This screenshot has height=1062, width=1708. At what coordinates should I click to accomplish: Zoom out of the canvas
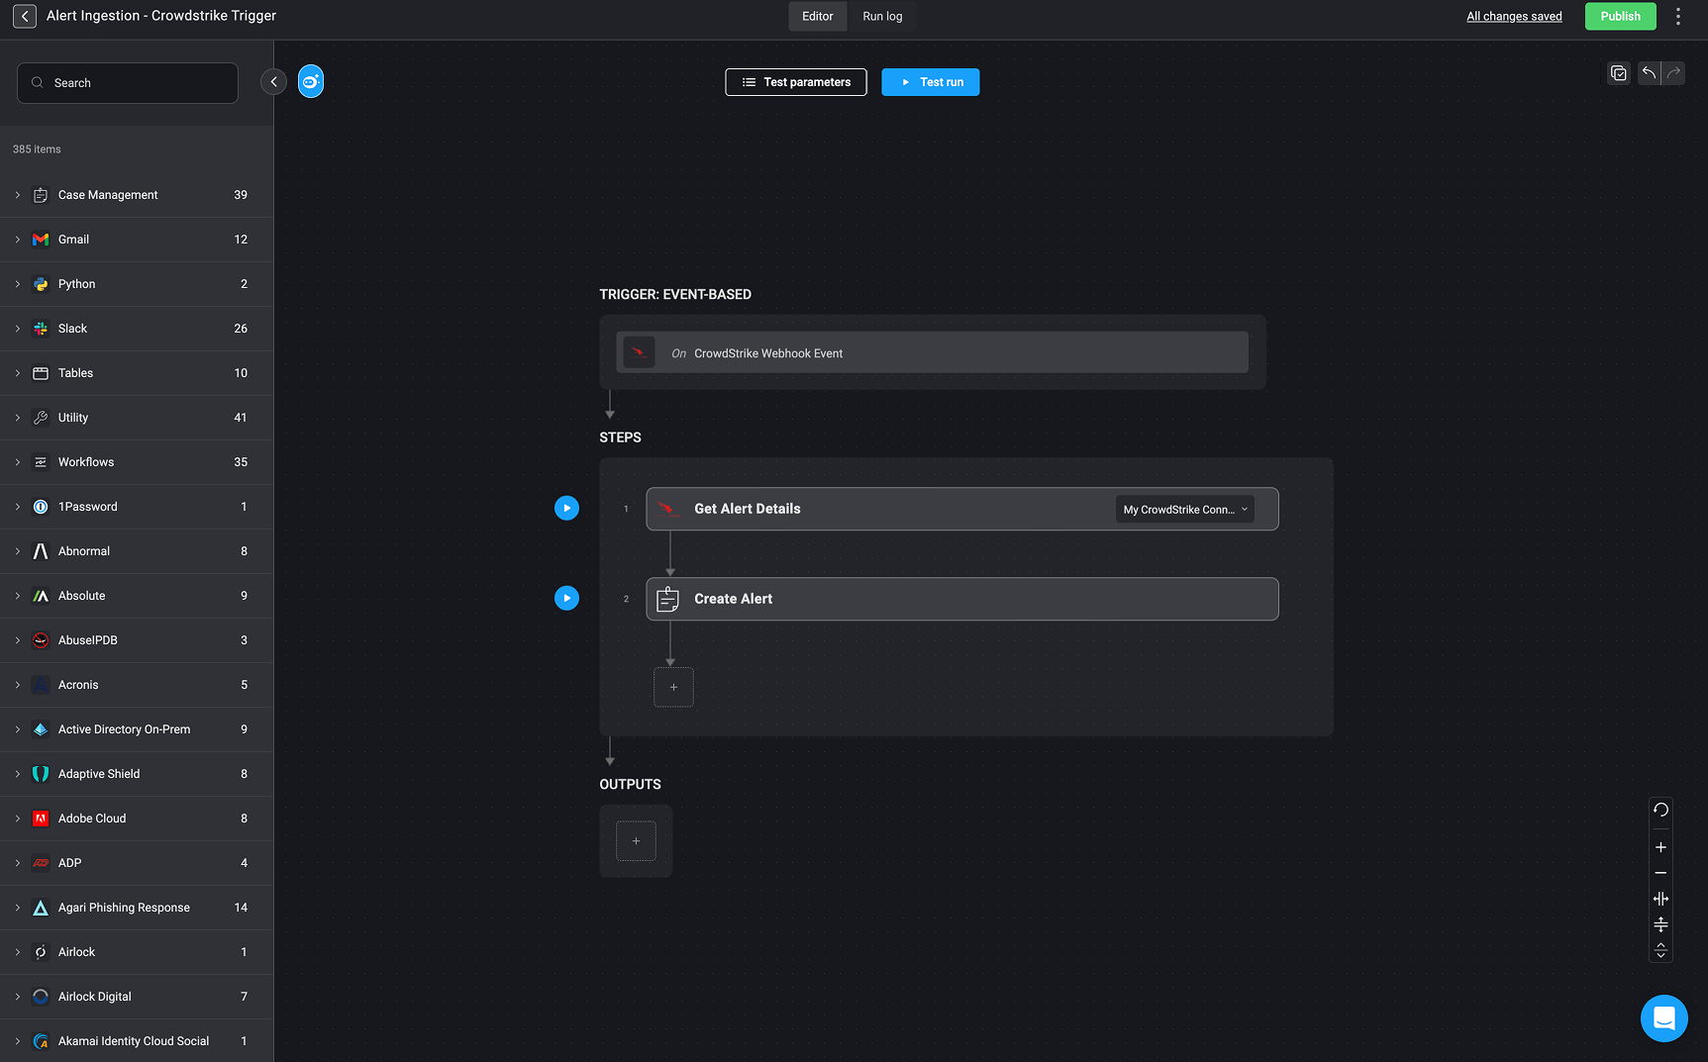[1660, 873]
